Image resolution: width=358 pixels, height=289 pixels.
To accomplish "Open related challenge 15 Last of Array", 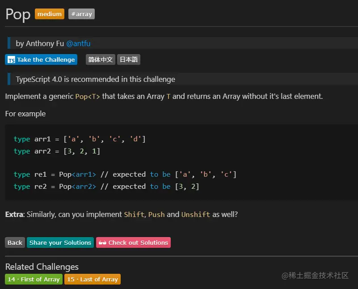I will (x=93, y=279).
